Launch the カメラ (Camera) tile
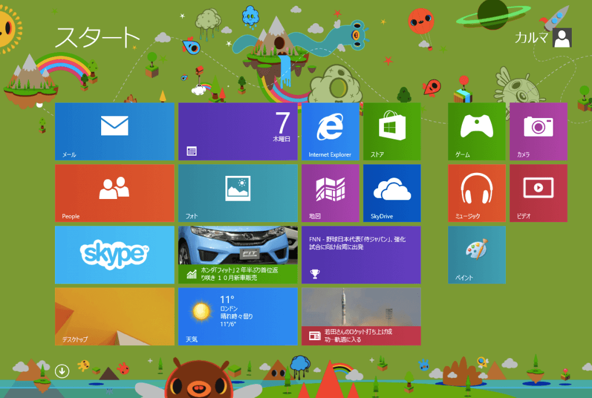This screenshot has height=398, width=592. coord(538,131)
